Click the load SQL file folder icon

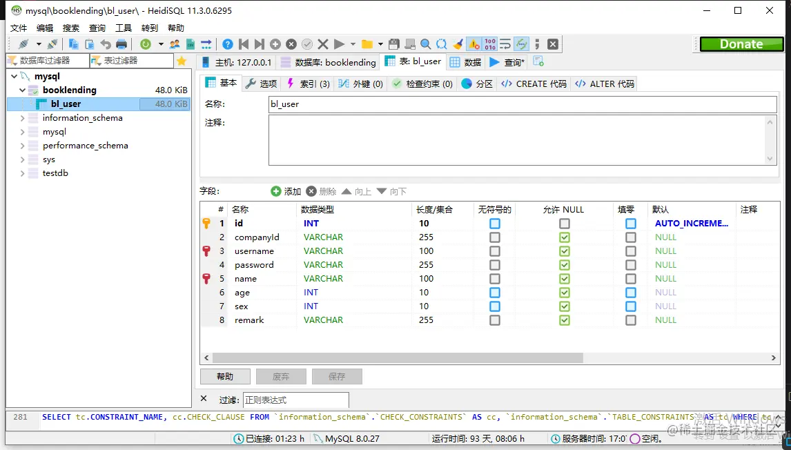pos(367,44)
